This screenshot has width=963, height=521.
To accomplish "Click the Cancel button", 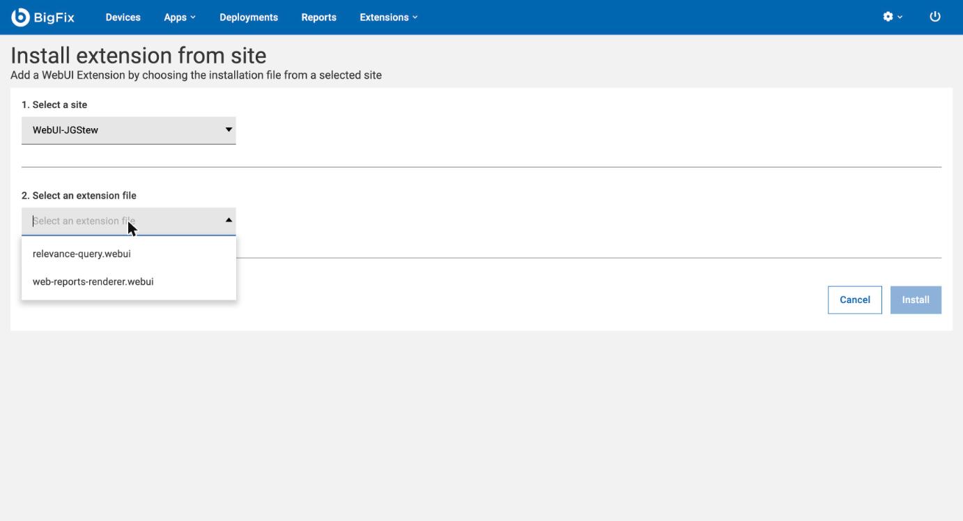I will pos(855,300).
